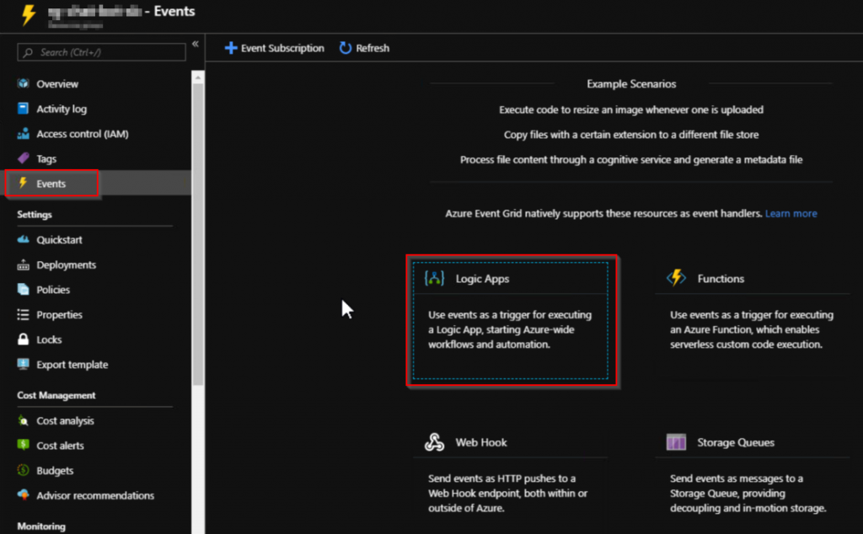Click the Locks padlock icon
The width and height of the screenshot is (863, 534).
click(x=23, y=339)
